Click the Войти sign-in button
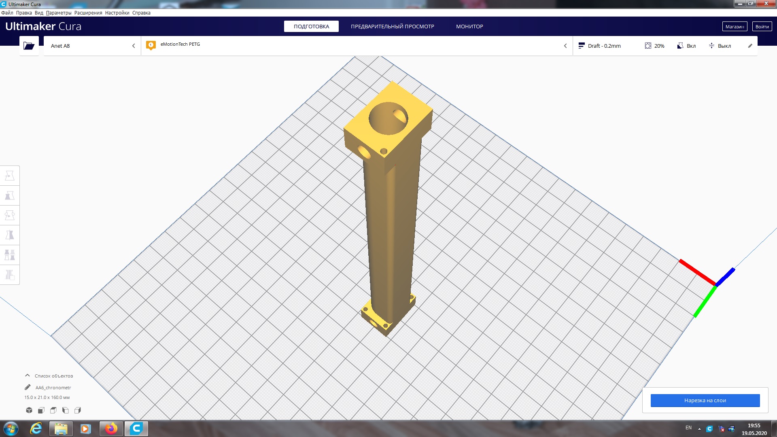The height and width of the screenshot is (437, 777). pyautogui.click(x=762, y=26)
